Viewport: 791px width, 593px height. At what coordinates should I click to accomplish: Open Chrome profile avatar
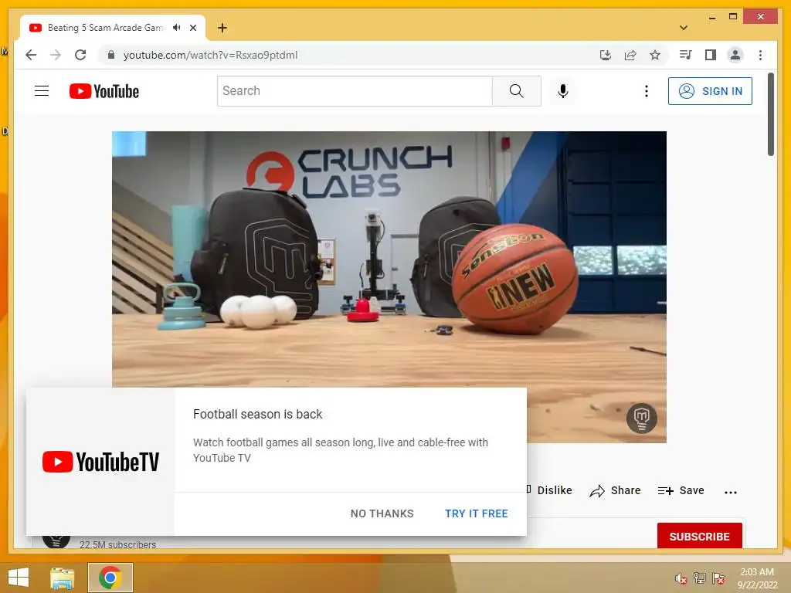(x=735, y=55)
